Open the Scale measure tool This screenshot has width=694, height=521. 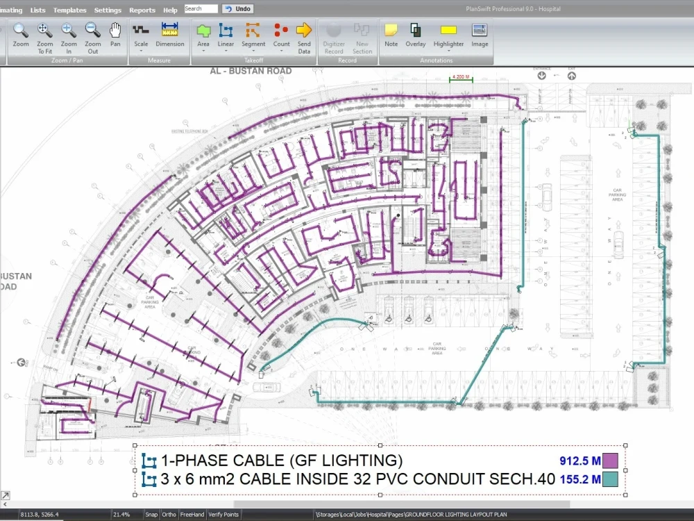pos(141,35)
